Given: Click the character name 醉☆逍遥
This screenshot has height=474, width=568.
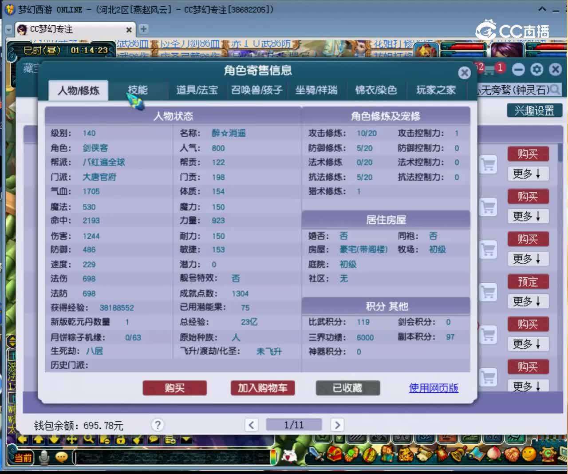Looking at the screenshot, I should (x=229, y=133).
